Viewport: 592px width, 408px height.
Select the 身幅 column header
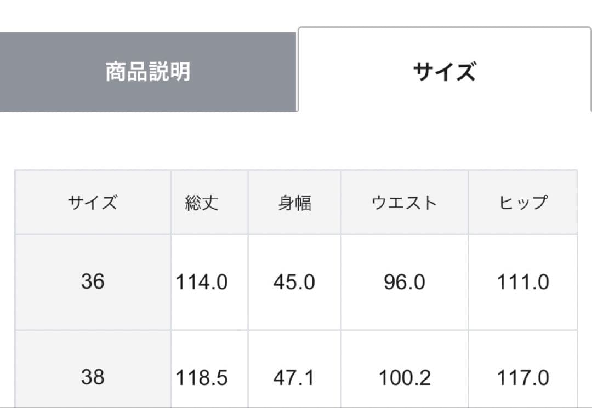294,203
